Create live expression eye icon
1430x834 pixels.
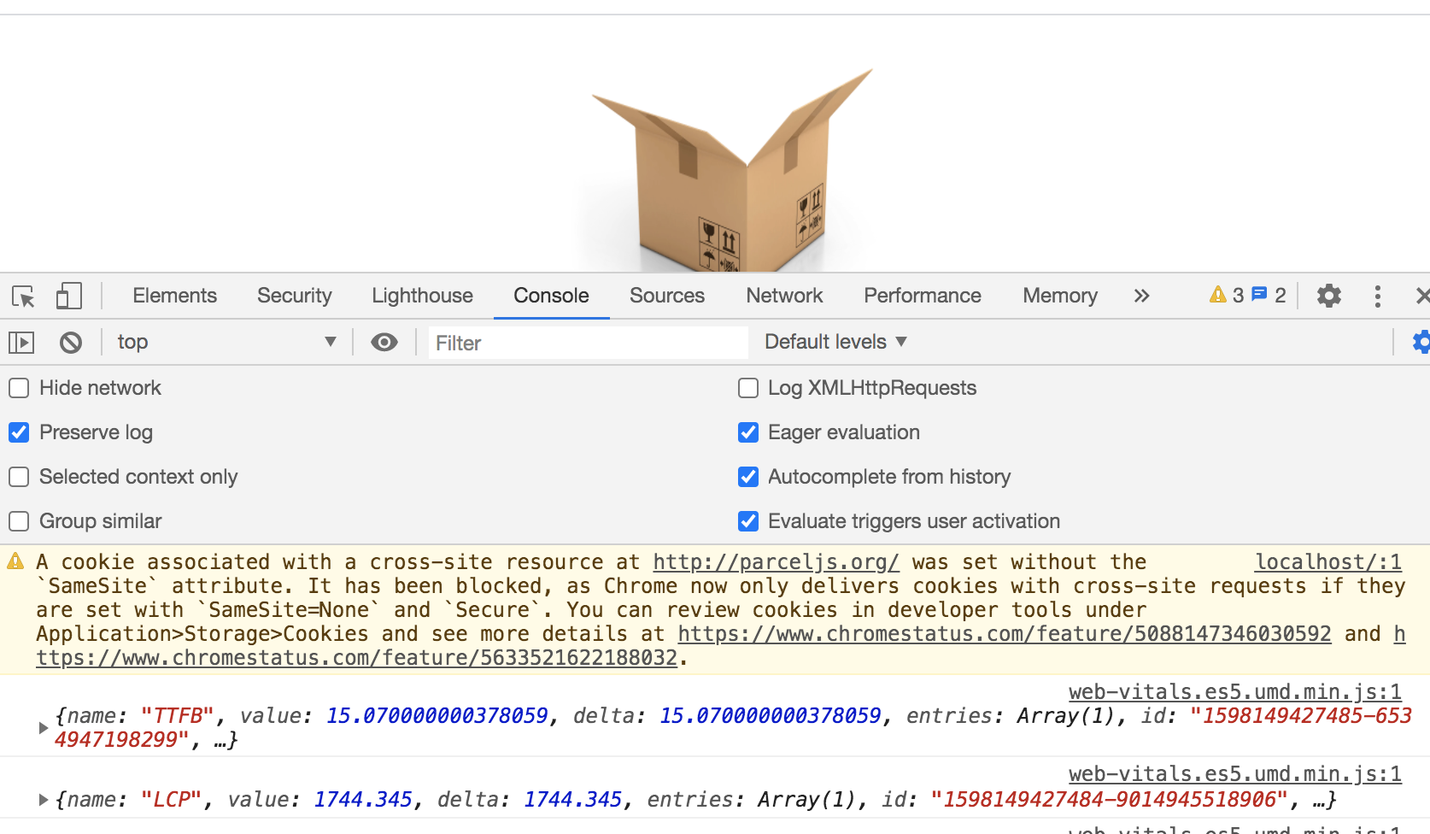coord(384,343)
